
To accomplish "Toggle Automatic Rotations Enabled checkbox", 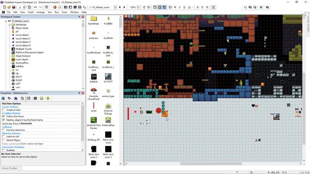I will pyautogui.click(x=3, y=150).
